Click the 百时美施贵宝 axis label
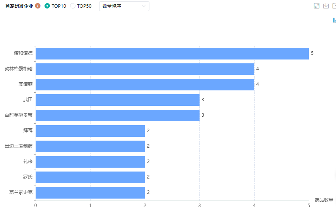Image resolution: width=336 pixels, height=209 pixels. [x=19, y=115]
